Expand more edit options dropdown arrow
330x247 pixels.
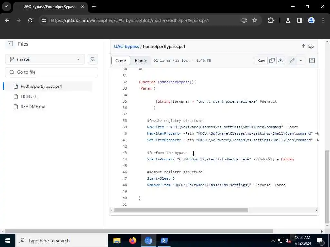tap(301, 60)
